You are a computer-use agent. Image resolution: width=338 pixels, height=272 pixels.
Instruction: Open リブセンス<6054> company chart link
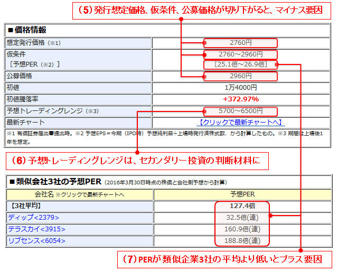point(36,241)
